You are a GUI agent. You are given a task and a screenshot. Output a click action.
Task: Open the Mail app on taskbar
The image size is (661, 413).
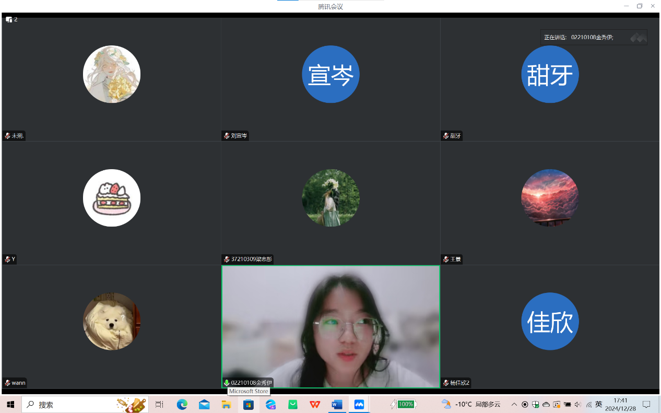(204, 405)
